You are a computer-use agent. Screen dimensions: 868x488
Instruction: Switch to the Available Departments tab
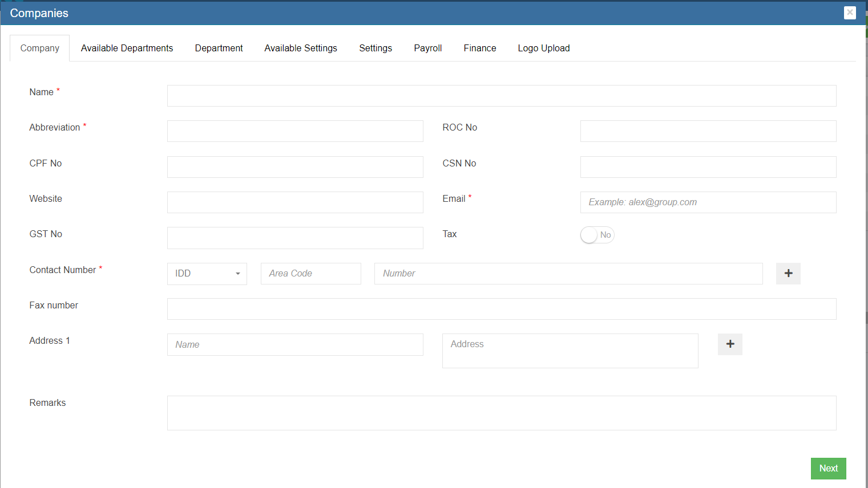[x=127, y=48]
